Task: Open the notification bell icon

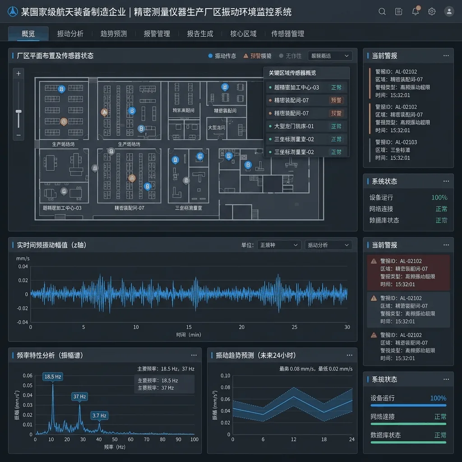Action: (x=416, y=11)
